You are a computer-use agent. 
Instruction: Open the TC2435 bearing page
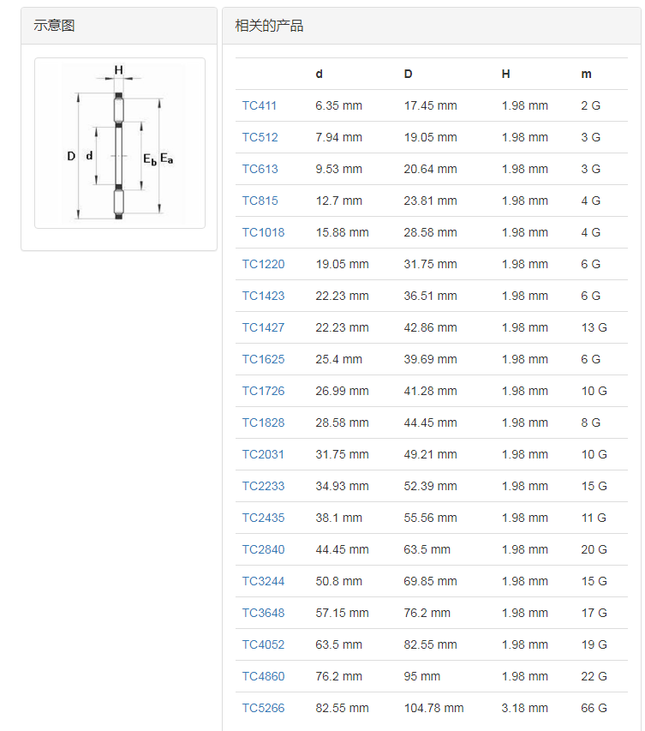click(x=260, y=518)
